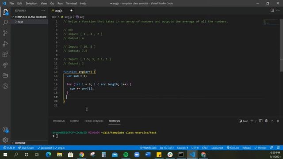283x159 pixels.
Task: Split the terminal panel
Action: point(260,121)
